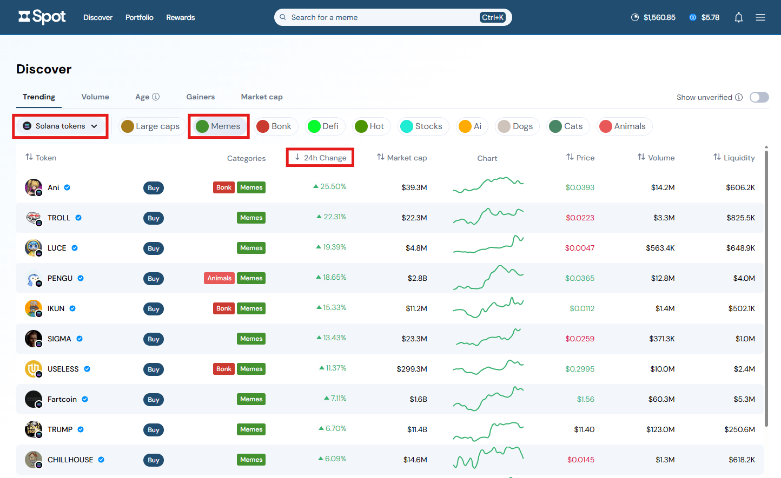
Task: Toggle Show unverified switch
Action: pos(759,97)
